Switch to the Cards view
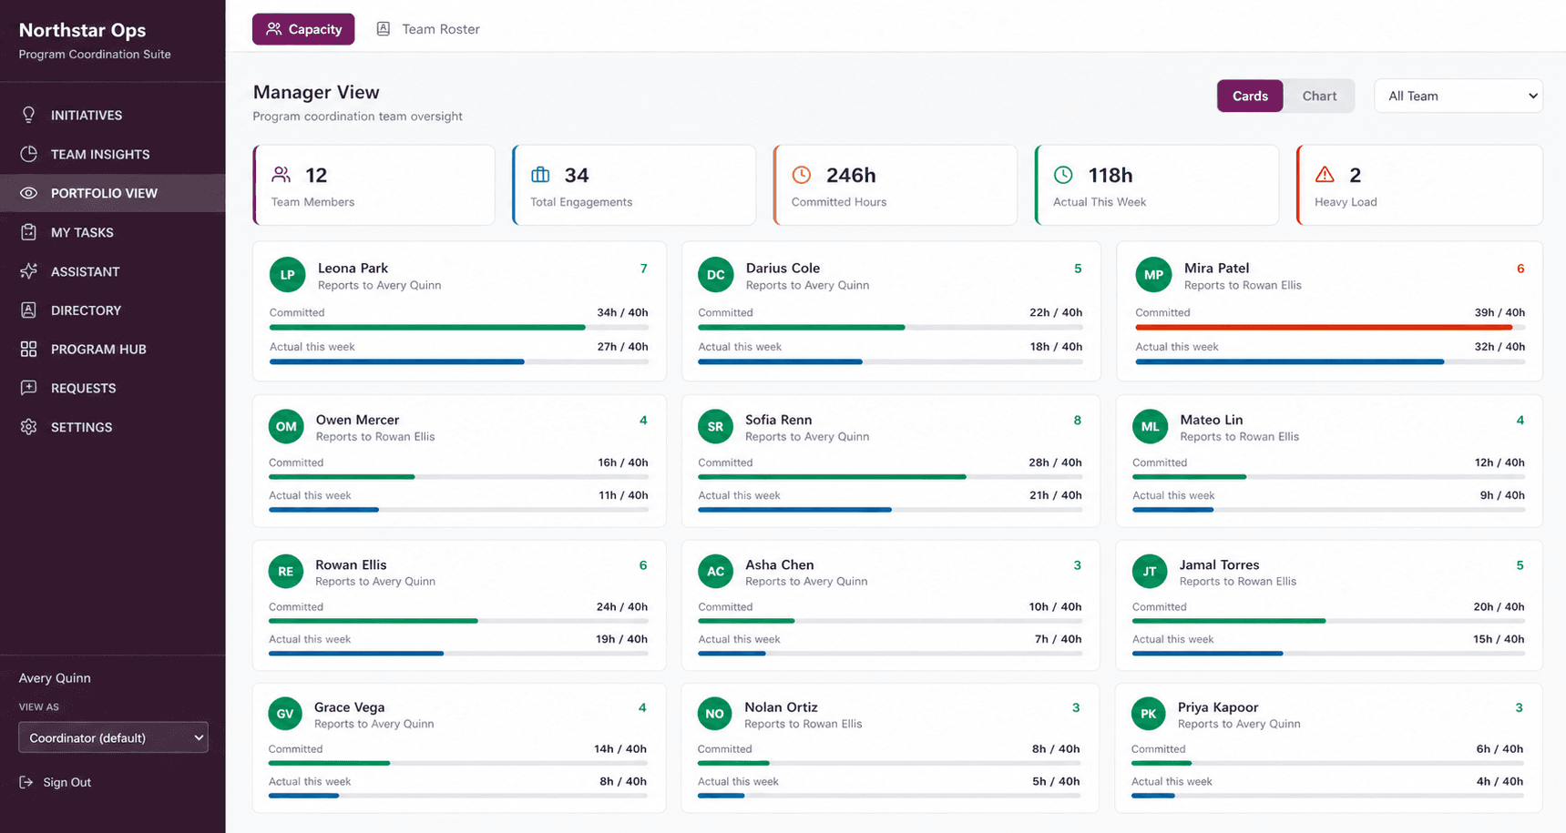Screen dimensions: 1566x833 coord(1250,96)
